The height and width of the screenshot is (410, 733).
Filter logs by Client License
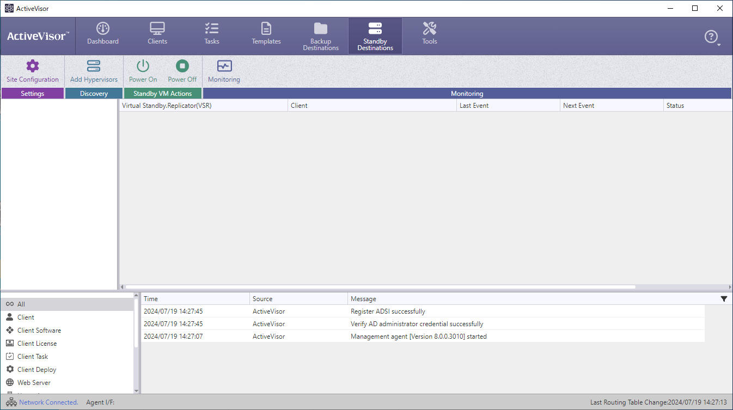coord(67,344)
